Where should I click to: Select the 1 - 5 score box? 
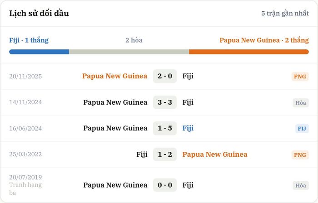click(164, 128)
